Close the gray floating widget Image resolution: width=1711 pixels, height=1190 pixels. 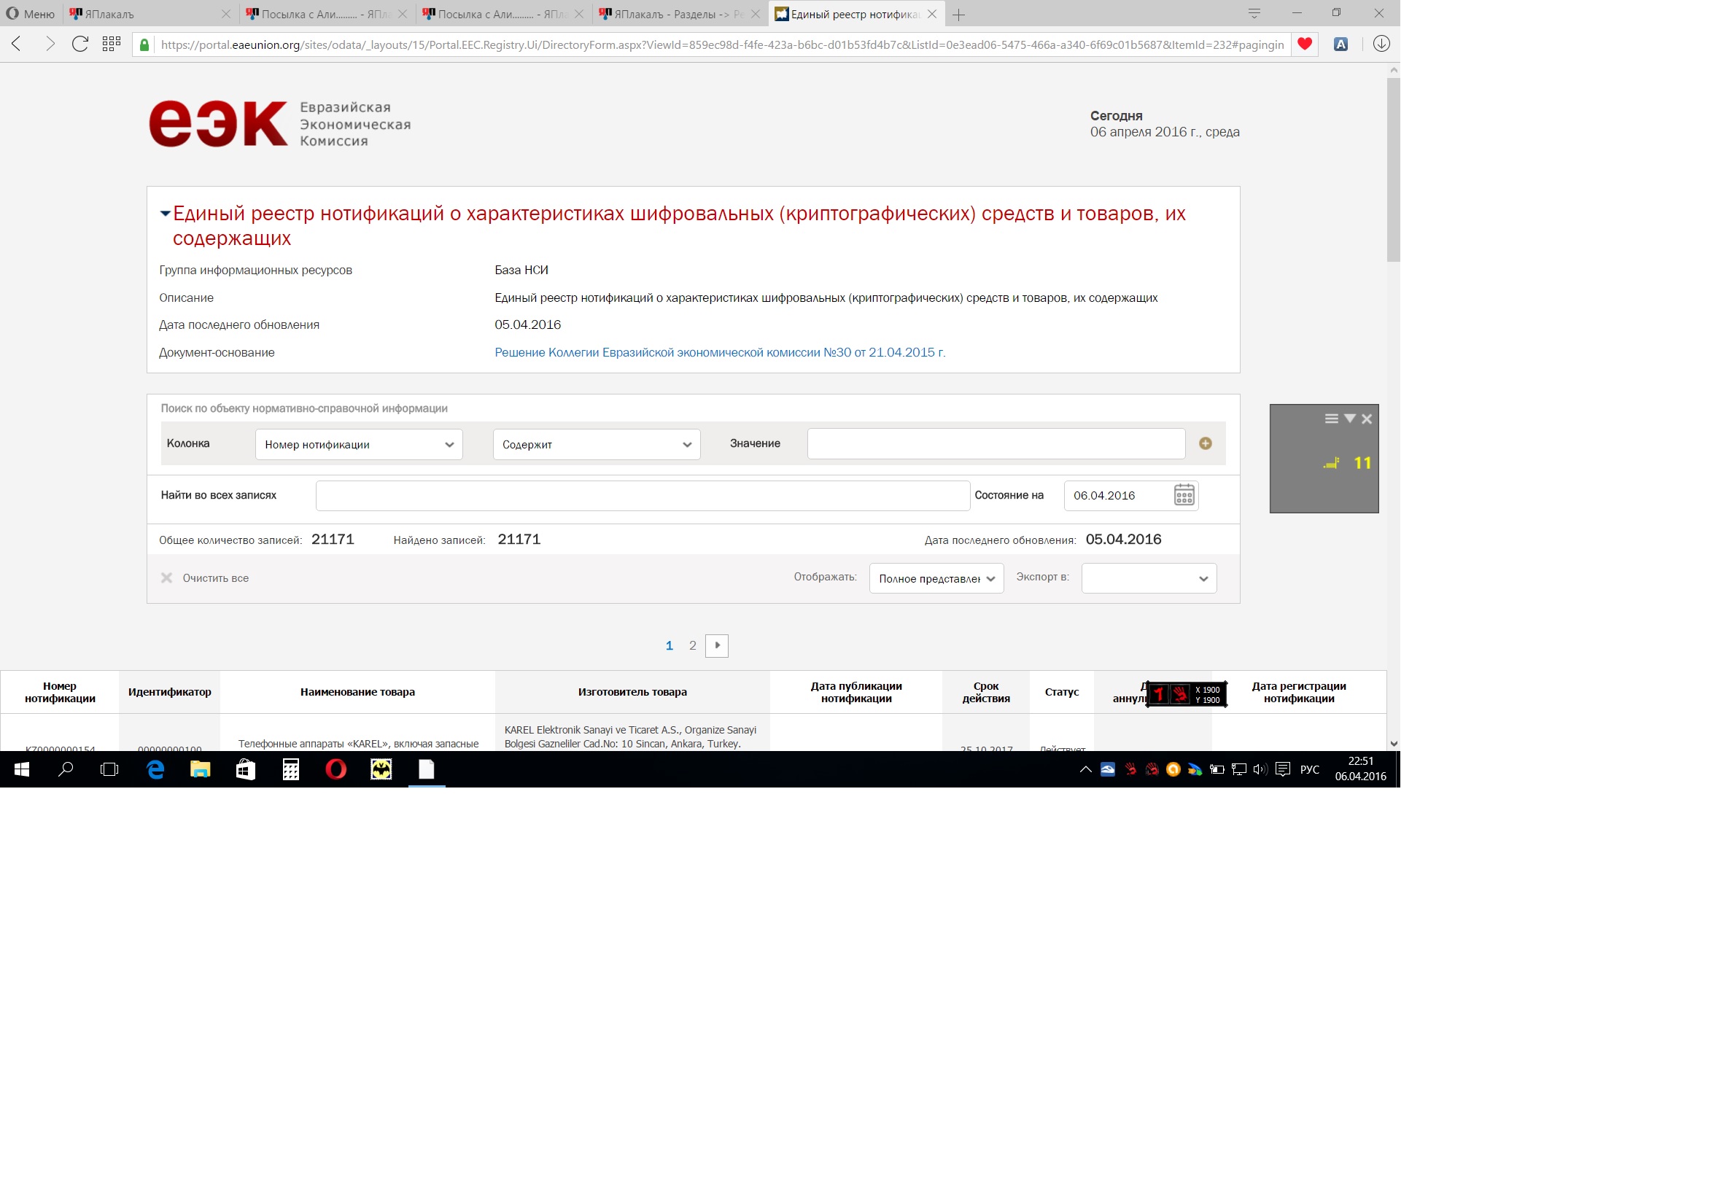click(1367, 419)
